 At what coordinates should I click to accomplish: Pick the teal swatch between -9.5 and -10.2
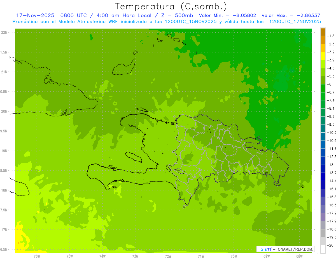coord(323,128)
